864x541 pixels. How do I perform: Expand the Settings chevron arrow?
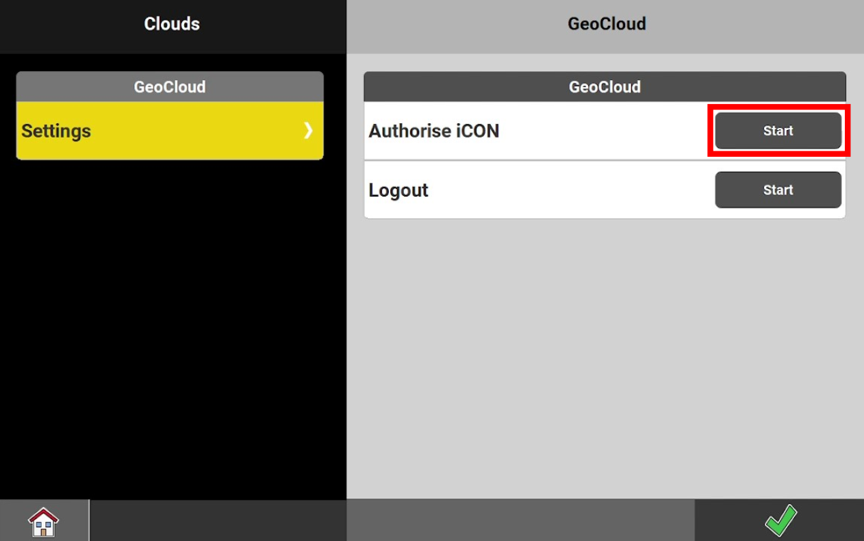pyautogui.click(x=308, y=130)
